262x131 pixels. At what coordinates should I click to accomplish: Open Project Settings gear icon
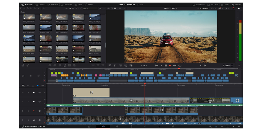239,126
